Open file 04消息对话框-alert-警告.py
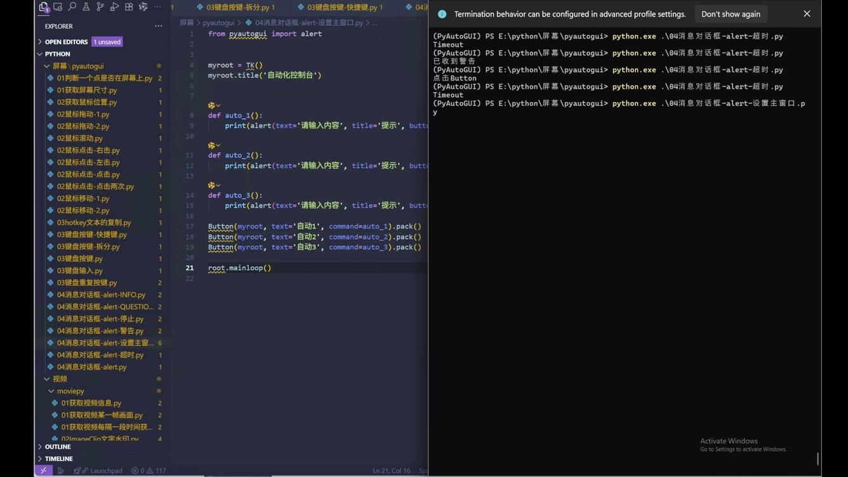This screenshot has width=848, height=477. 100,331
